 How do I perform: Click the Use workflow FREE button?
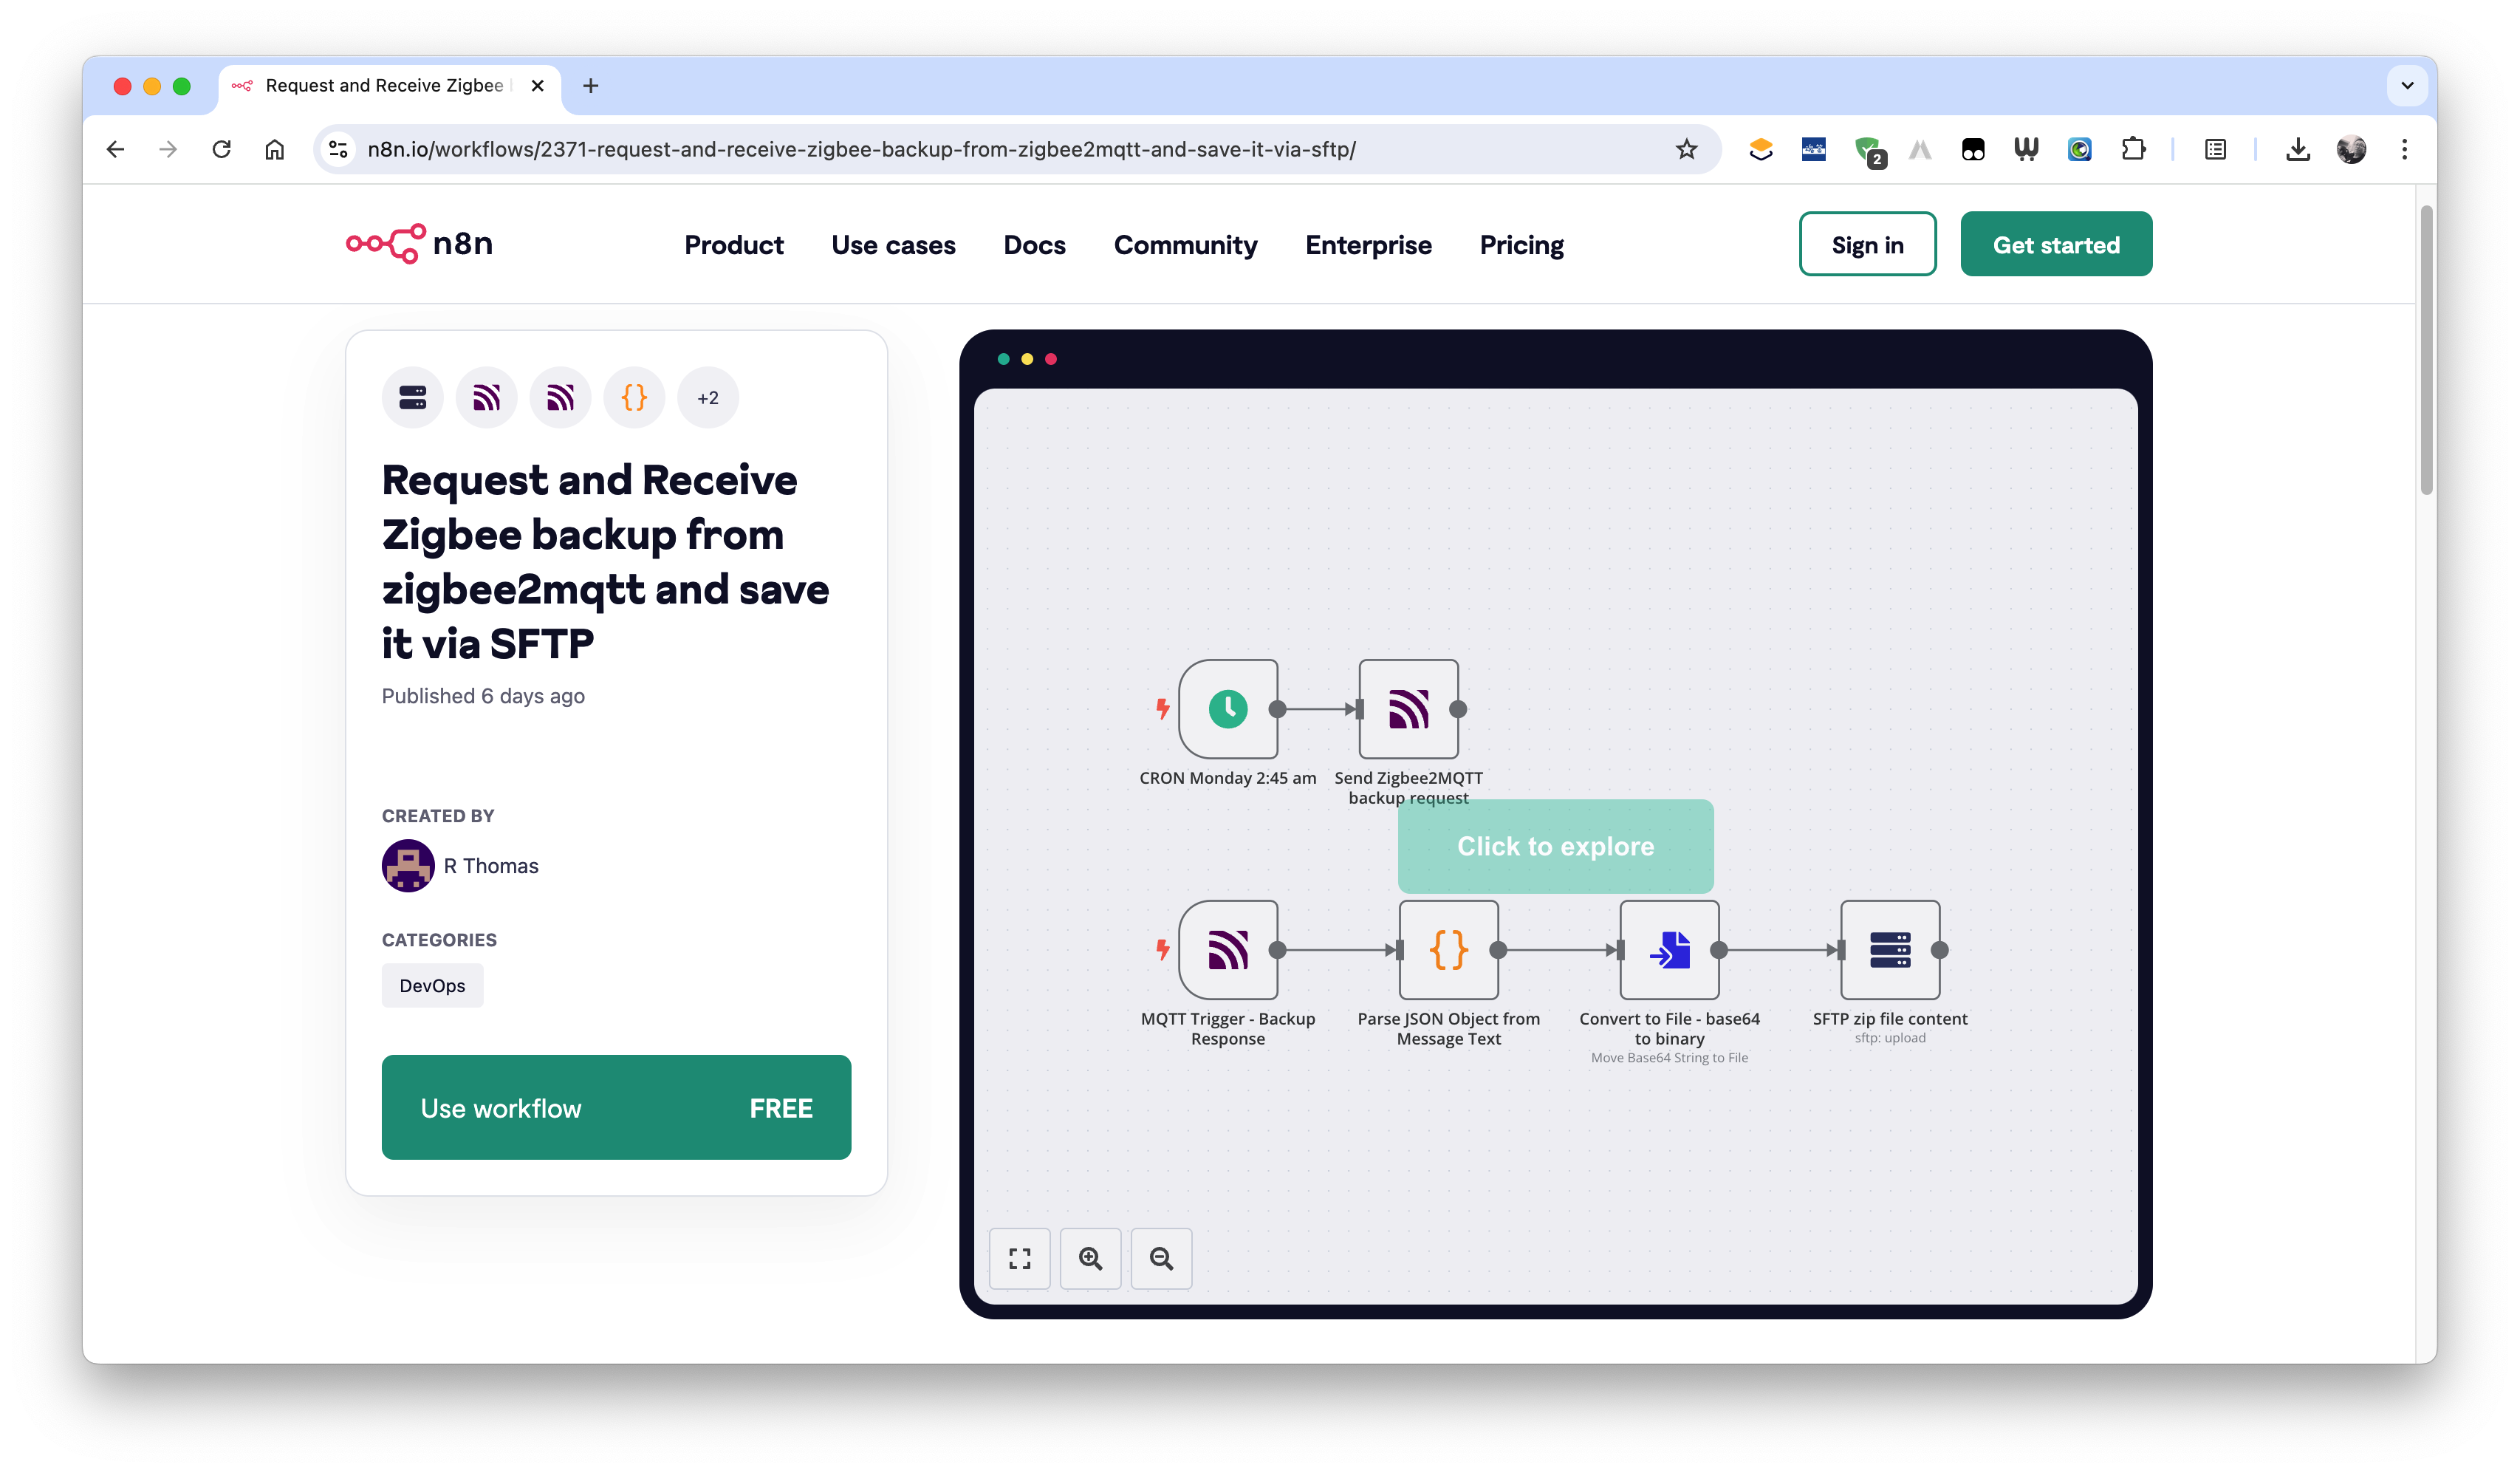(616, 1107)
